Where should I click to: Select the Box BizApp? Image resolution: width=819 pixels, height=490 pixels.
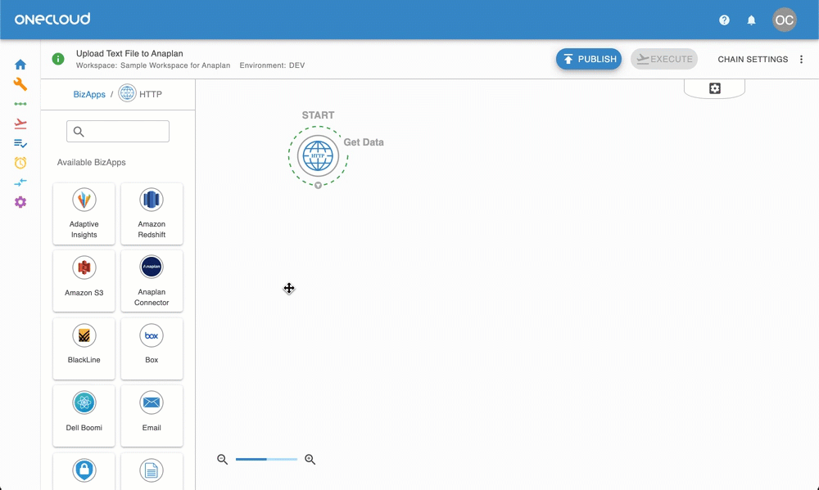point(152,348)
